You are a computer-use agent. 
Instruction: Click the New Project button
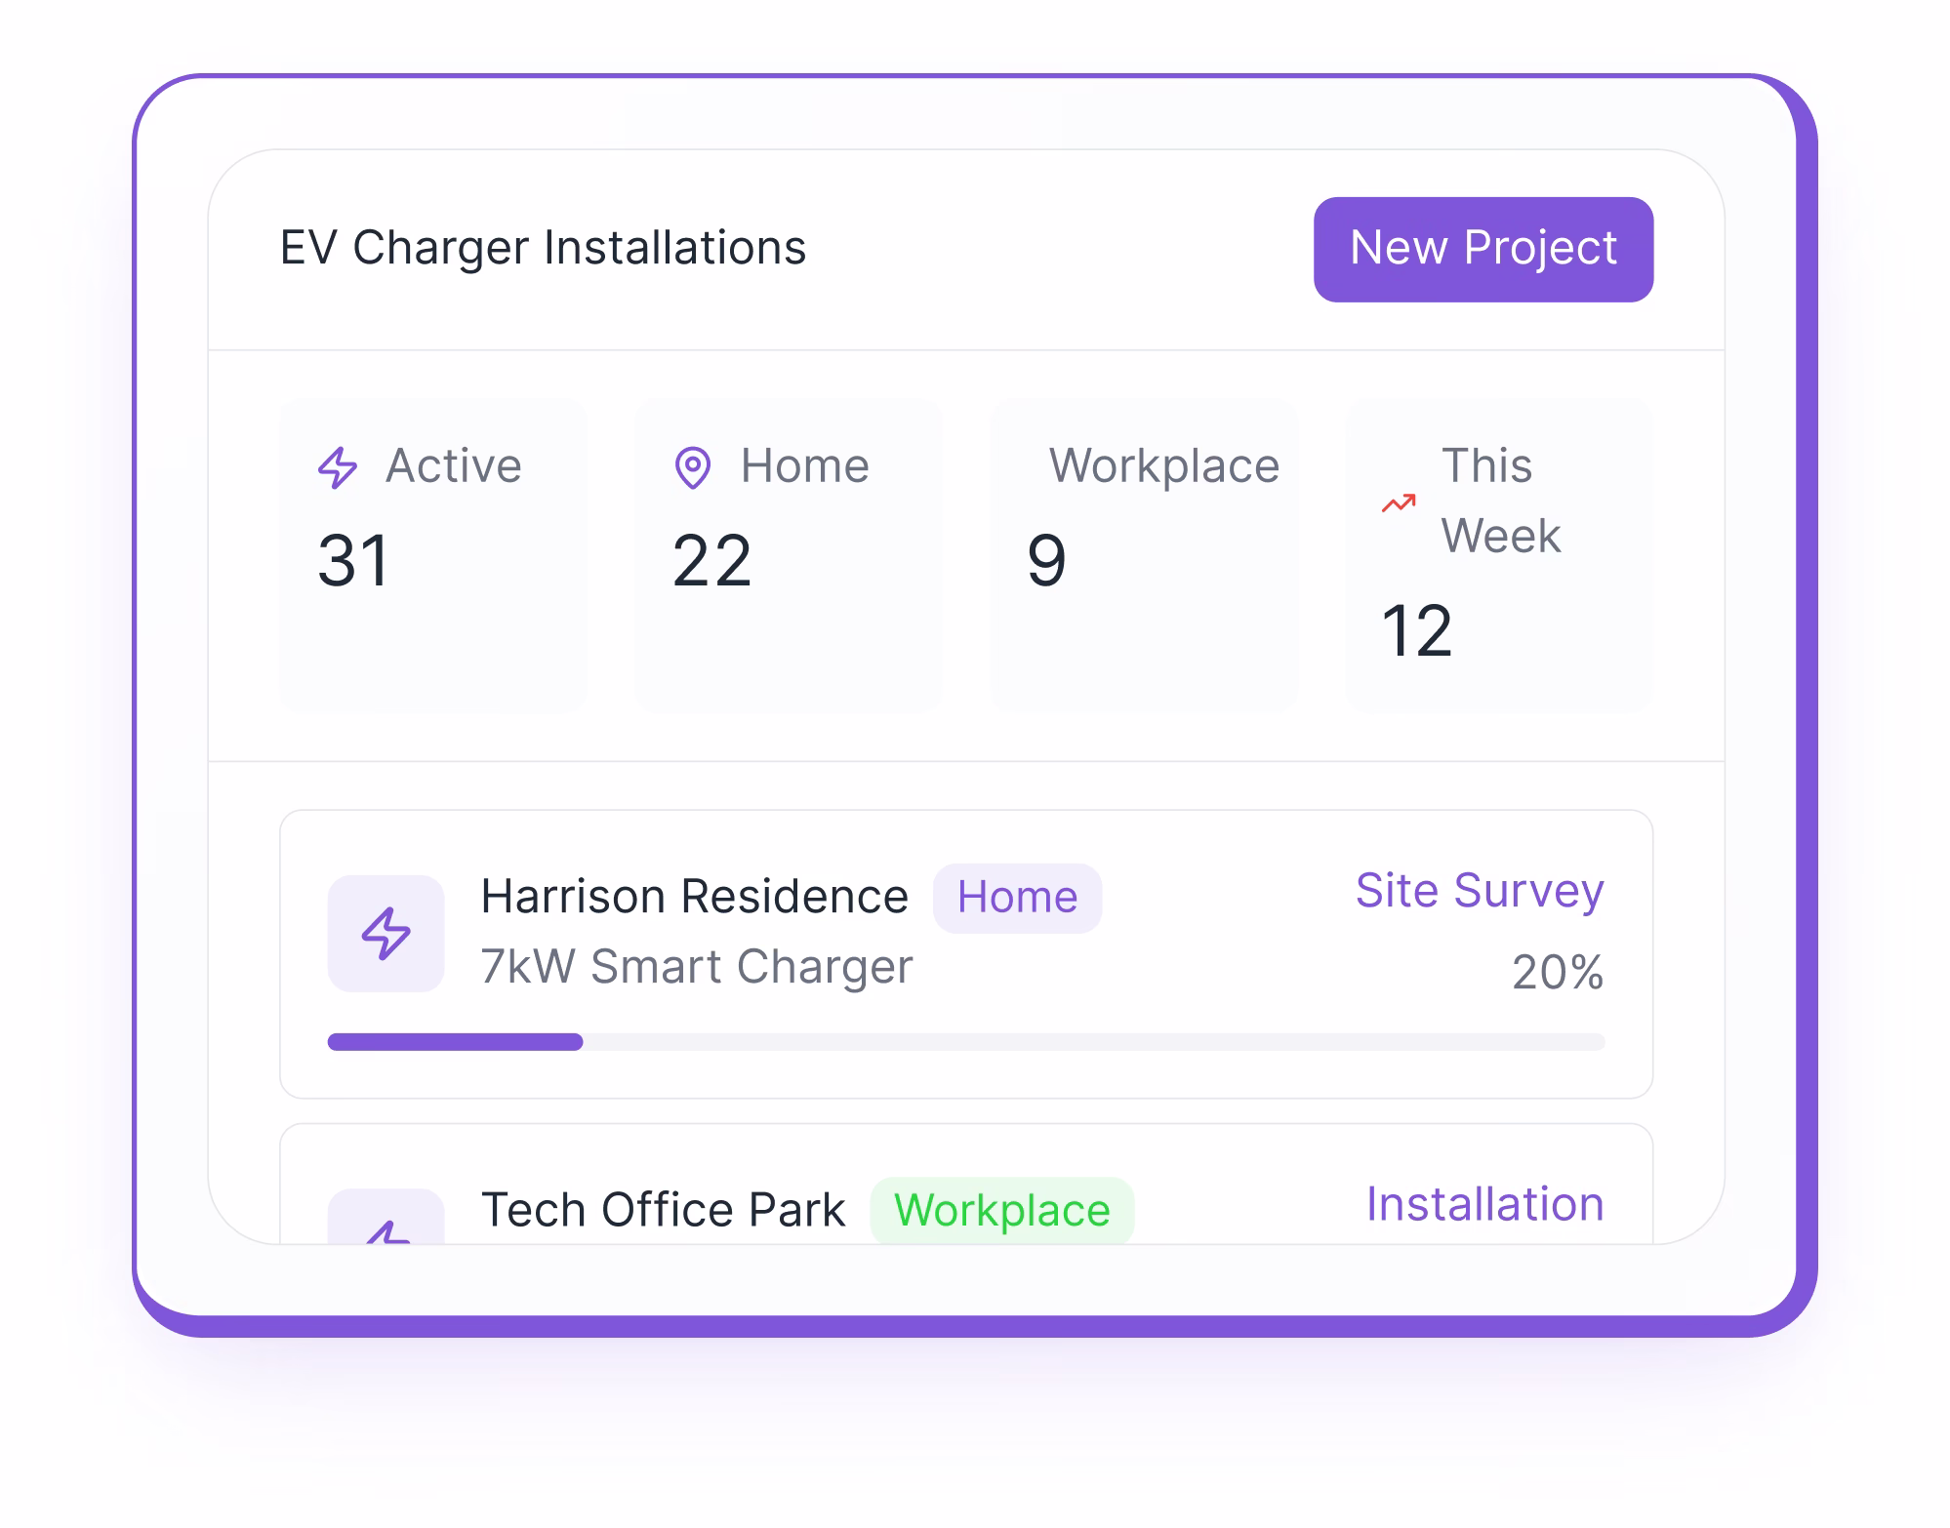tap(1483, 249)
